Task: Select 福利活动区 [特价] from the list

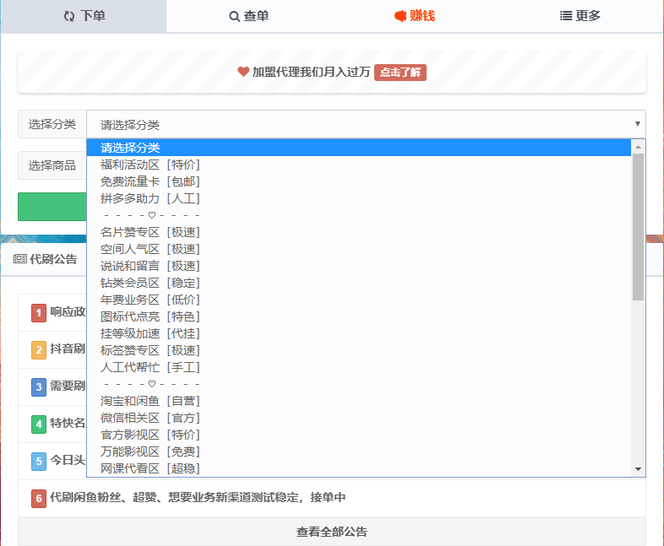Action: click(x=150, y=165)
